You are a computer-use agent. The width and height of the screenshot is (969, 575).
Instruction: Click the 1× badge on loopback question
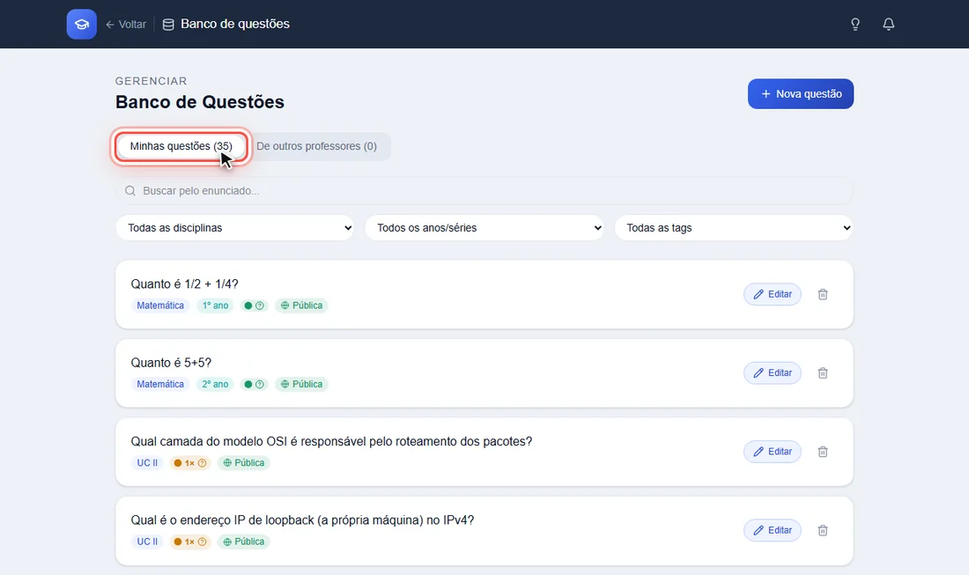tap(189, 542)
